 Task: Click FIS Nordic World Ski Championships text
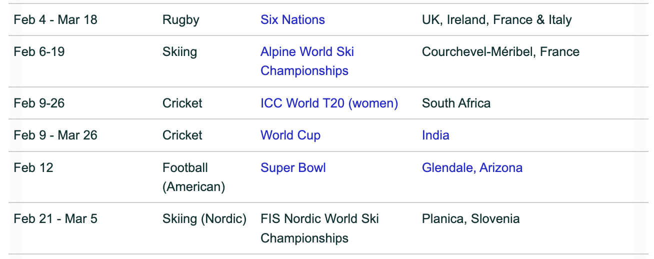pos(319,228)
